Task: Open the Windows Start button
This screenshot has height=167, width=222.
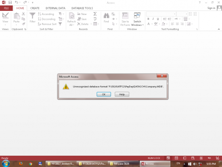Action: tap(6, 163)
